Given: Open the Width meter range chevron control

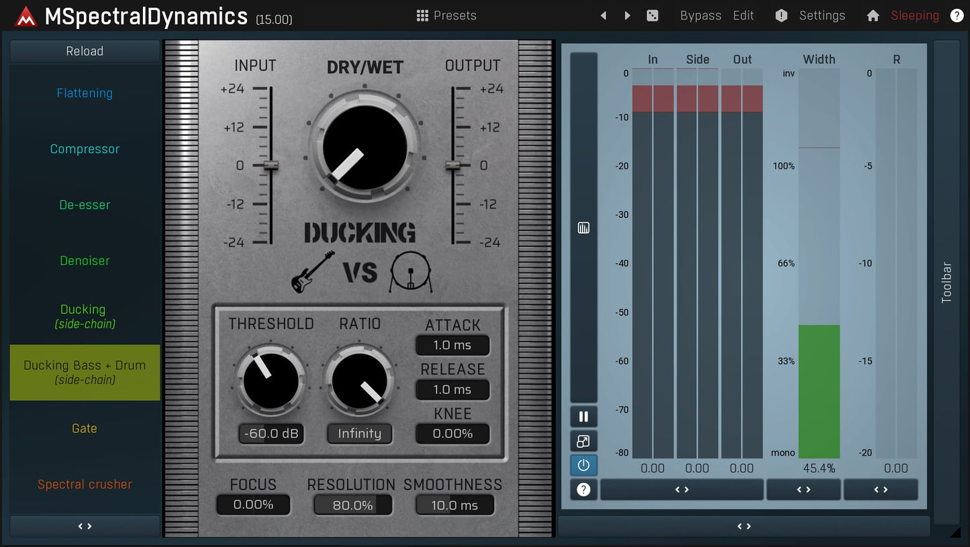Looking at the screenshot, I should pyautogui.click(x=804, y=489).
